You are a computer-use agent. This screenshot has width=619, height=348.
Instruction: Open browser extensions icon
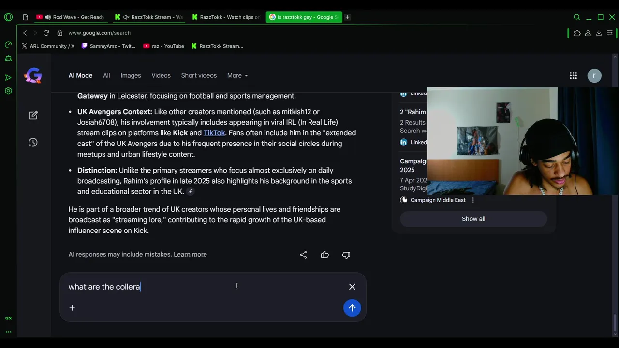tap(577, 33)
